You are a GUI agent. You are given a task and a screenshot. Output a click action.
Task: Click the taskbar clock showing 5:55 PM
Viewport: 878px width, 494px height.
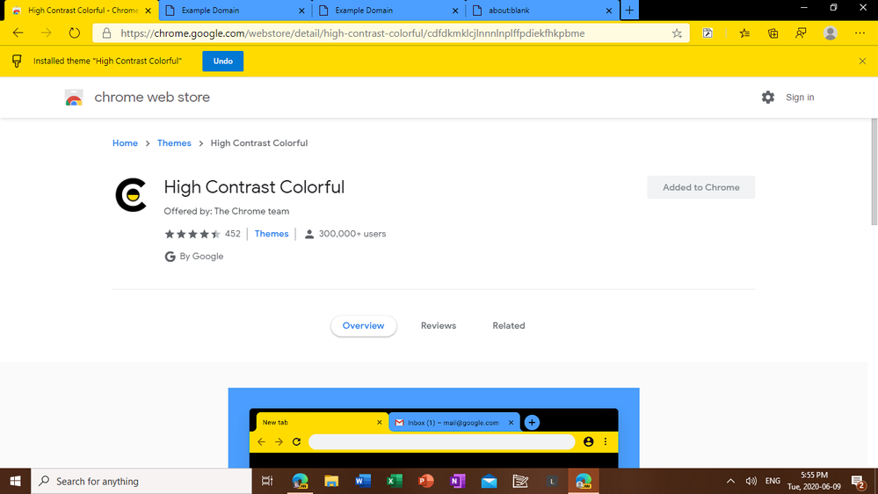coord(814,481)
